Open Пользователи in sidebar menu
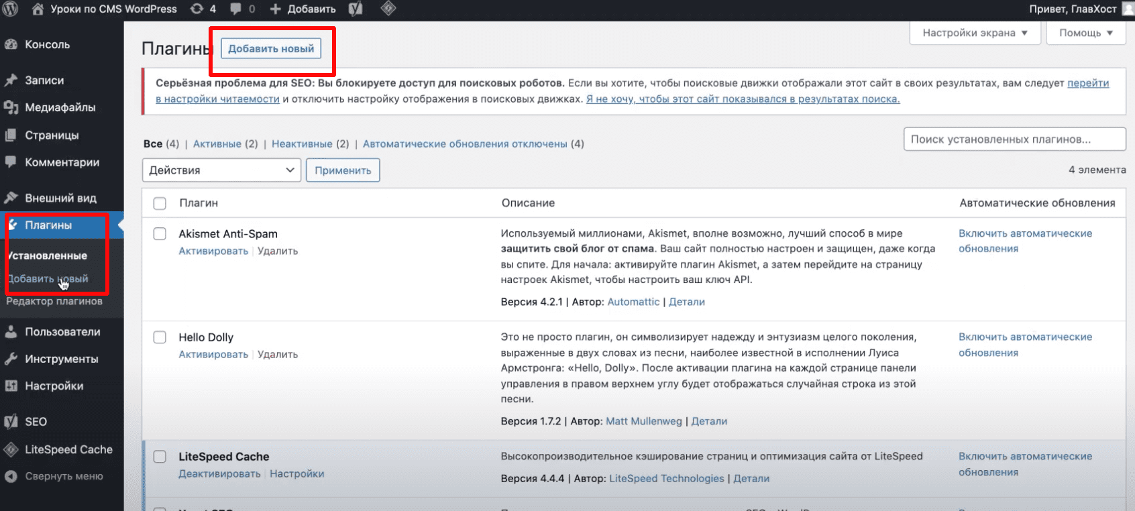The height and width of the screenshot is (511, 1135). 62,331
